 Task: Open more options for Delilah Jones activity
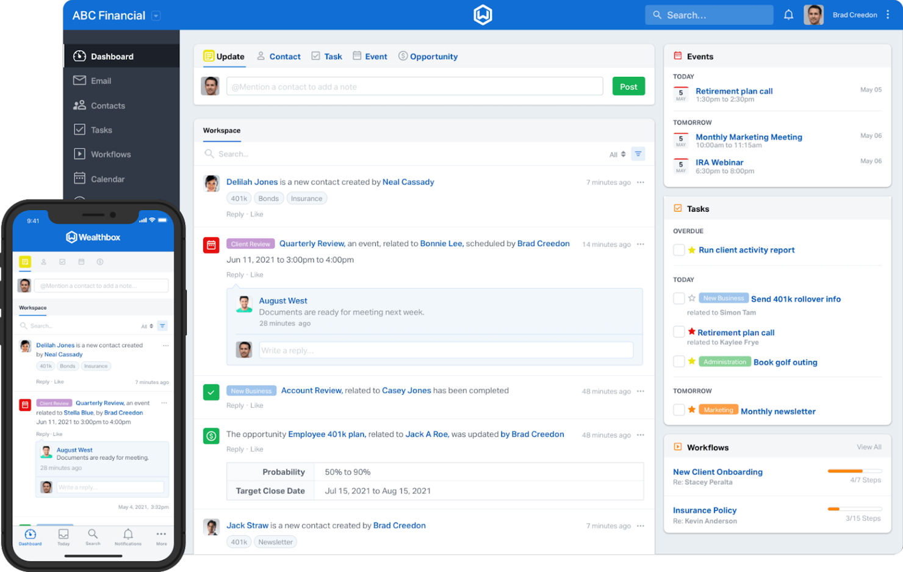point(640,182)
